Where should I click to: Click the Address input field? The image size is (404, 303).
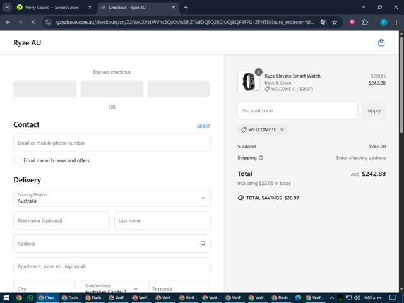point(112,243)
